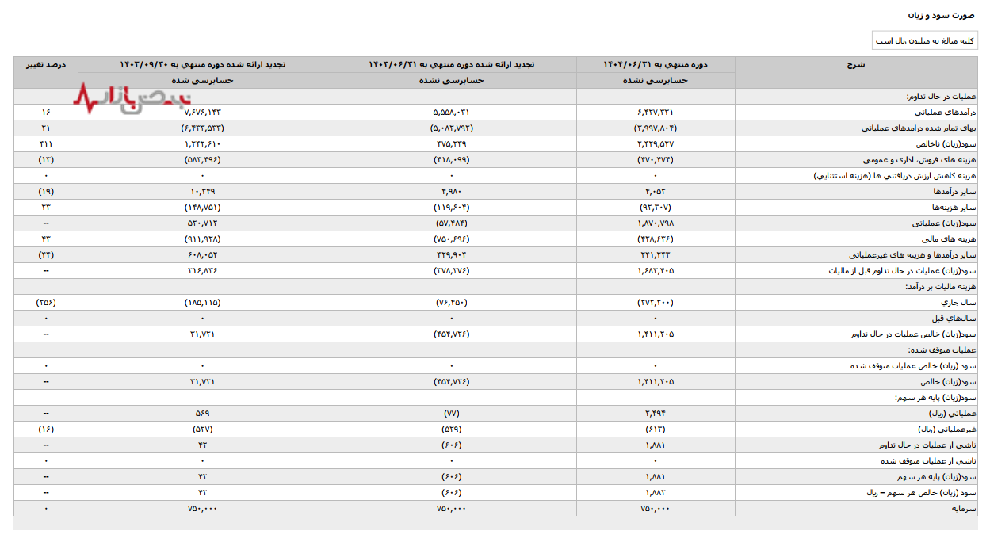Select the 'درصد تغییر' column header
The image size is (990, 546).
[x=46, y=64]
